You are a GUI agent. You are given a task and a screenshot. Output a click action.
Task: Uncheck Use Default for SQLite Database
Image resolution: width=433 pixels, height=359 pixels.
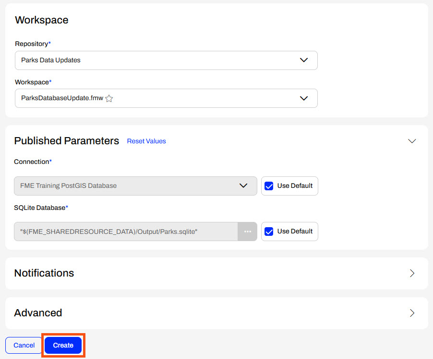pos(269,232)
